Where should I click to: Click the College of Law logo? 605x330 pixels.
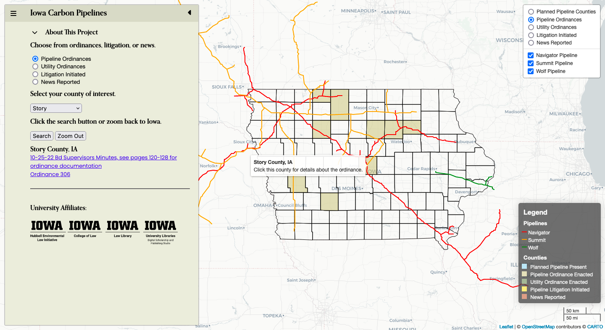click(x=85, y=229)
